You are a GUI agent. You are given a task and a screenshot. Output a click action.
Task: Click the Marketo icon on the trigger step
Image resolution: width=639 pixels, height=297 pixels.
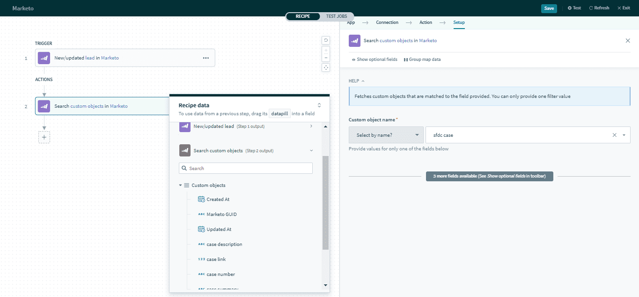(x=44, y=58)
